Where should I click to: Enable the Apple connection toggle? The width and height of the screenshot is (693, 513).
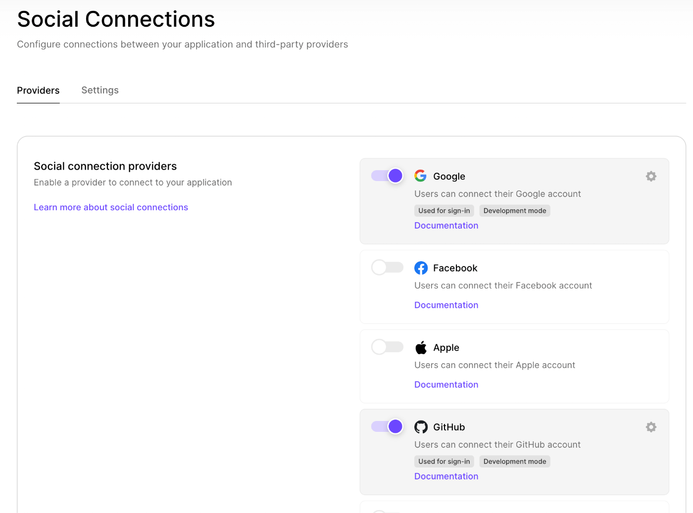click(x=388, y=347)
